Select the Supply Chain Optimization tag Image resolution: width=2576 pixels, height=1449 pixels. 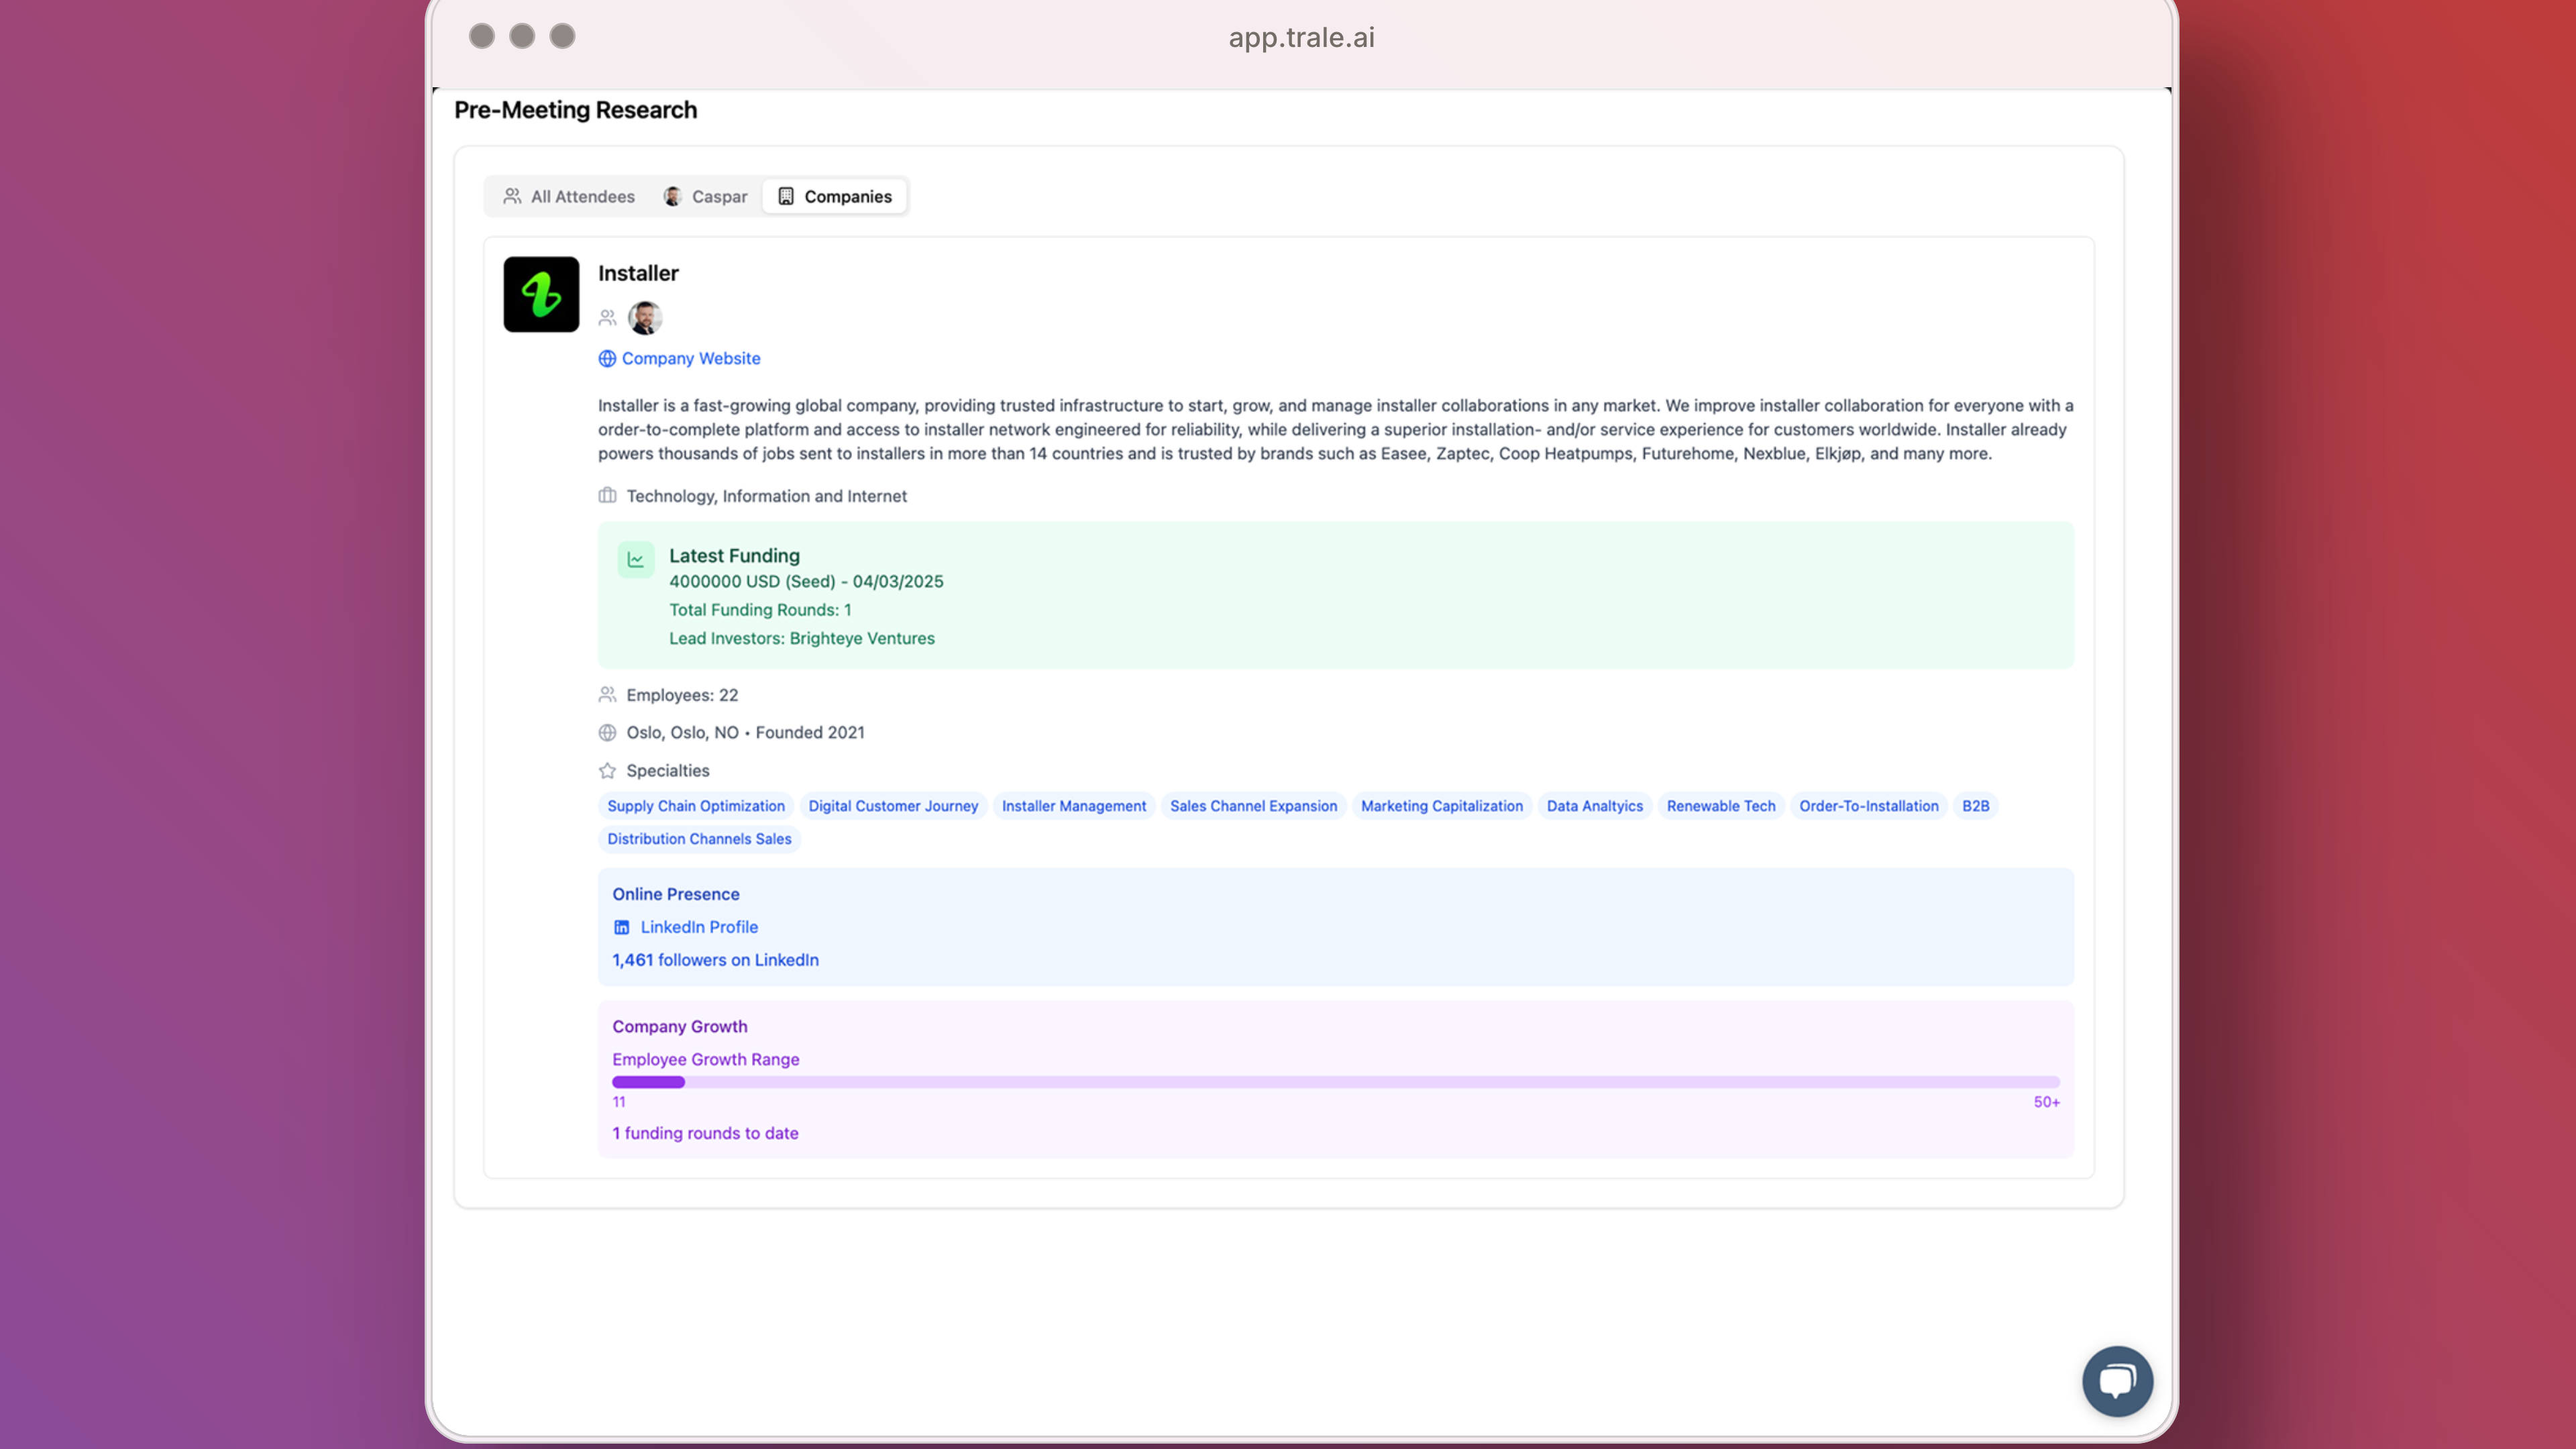pos(696,806)
